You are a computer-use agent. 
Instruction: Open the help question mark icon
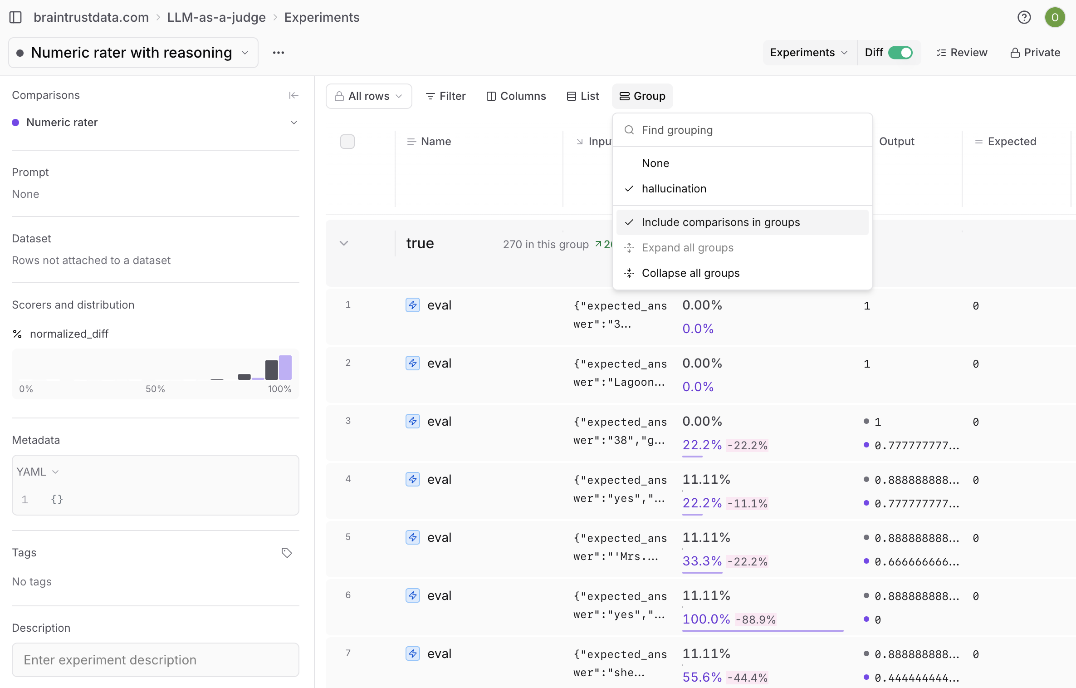(x=1024, y=17)
